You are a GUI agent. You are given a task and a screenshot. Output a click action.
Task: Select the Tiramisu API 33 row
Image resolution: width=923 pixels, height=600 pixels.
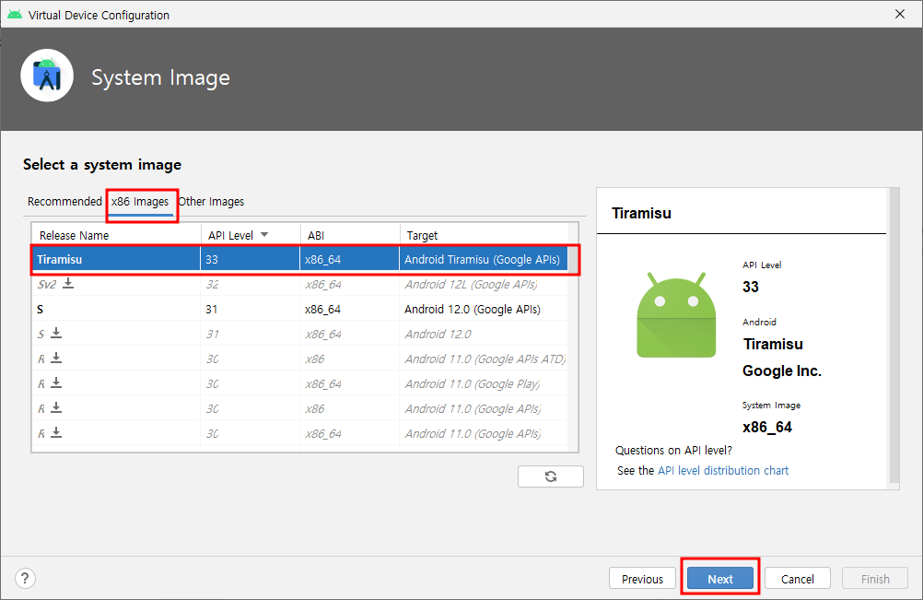(x=300, y=259)
